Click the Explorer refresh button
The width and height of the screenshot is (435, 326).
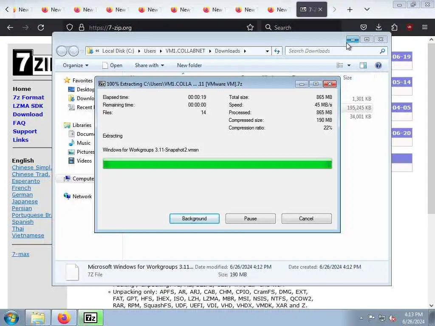pos(277,51)
